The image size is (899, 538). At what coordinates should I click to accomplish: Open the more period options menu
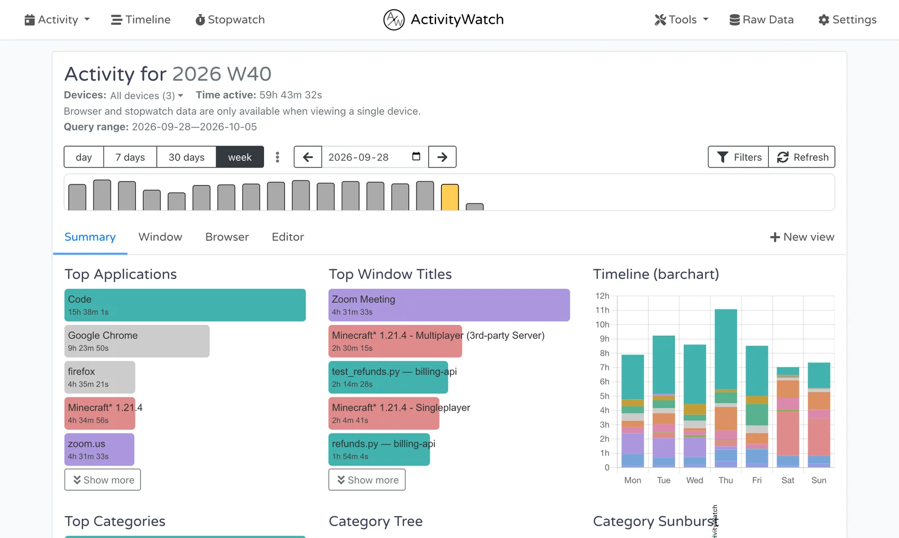tap(277, 157)
